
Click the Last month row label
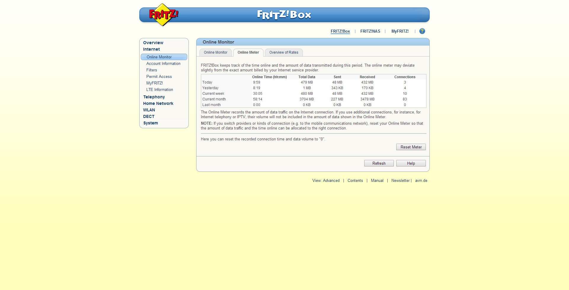click(212, 105)
